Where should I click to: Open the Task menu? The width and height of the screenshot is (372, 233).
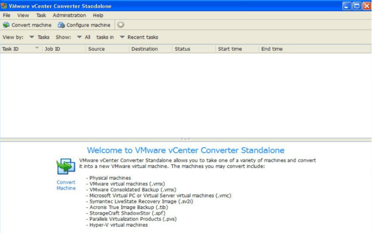pyautogui.click(x=41, y=15)
